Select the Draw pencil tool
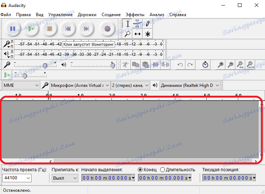The image size is (265, 194). [148, 24]
